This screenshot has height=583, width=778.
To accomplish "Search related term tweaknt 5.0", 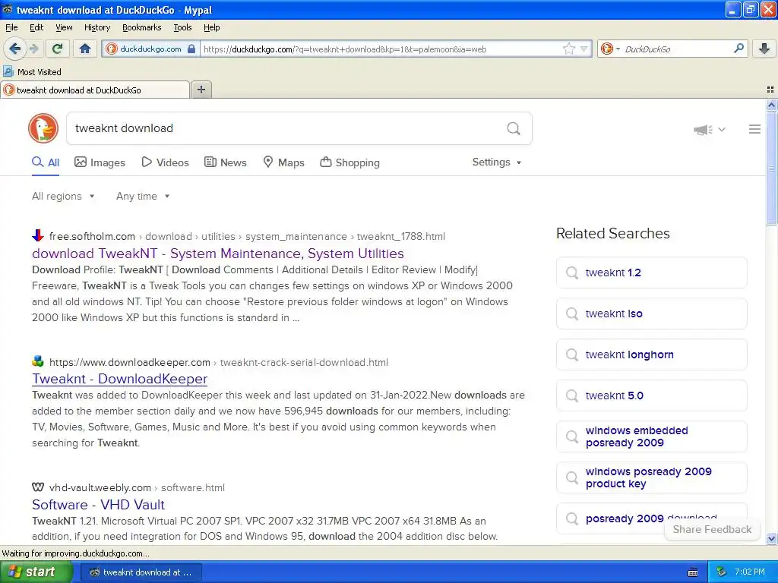I will [x=651, y=395].
